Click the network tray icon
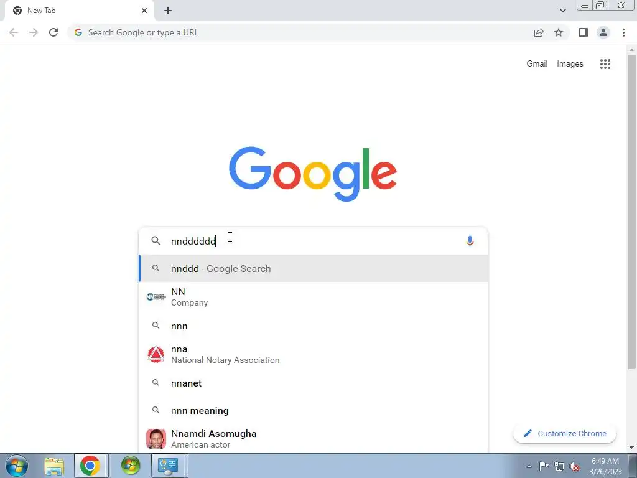The height and width of the screenshot is (478, 637). 559,466
